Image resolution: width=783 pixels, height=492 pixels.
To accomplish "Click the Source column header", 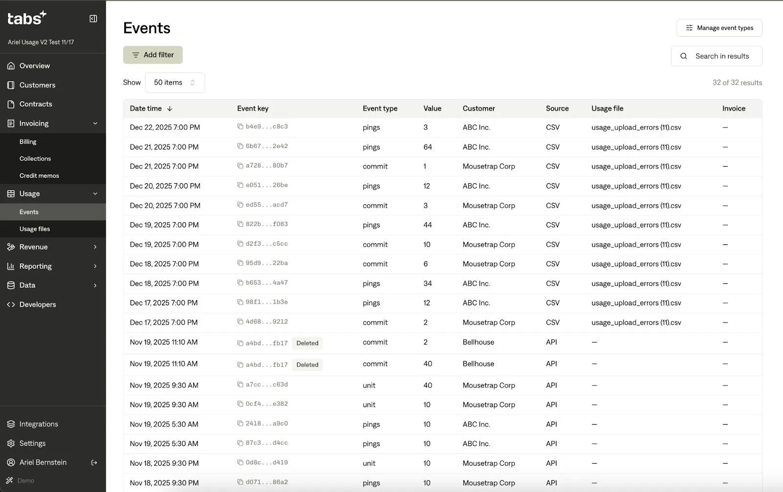I will (557, 108).
